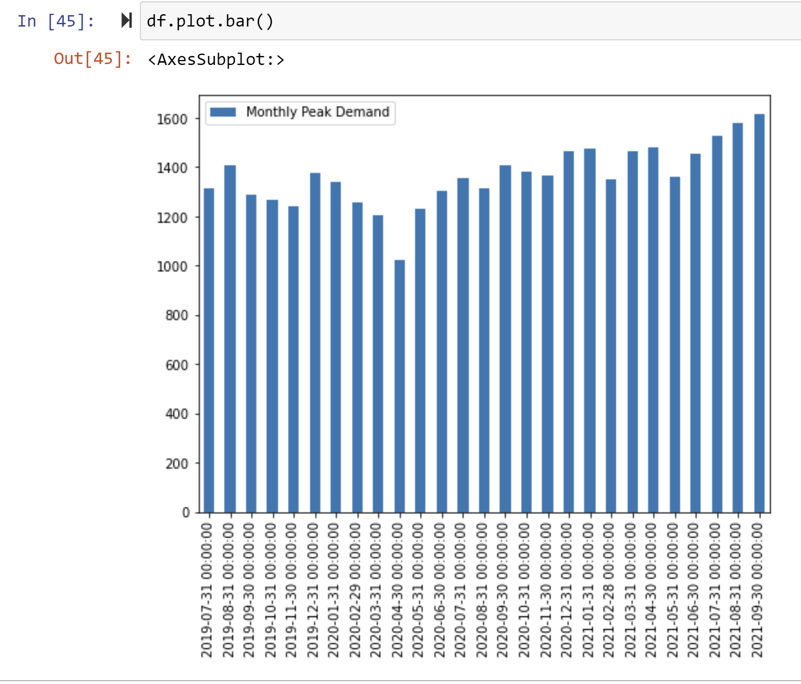Click the 2020-04-30 00:00:00 x-axis label
The width and height of the screenshot is (801, 684).
coord(397,590)
